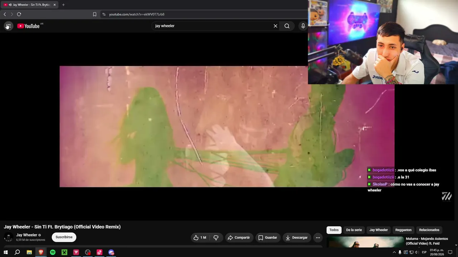This screenshot has height=257, width=458.
Task: Switch to OBS Studio in the taskbar
Action: pos(88,252)
